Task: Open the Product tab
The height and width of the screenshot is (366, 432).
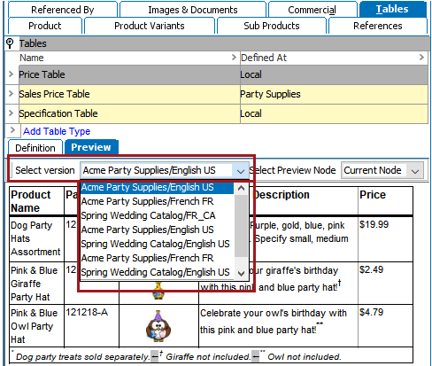Action: pos(45,26)
